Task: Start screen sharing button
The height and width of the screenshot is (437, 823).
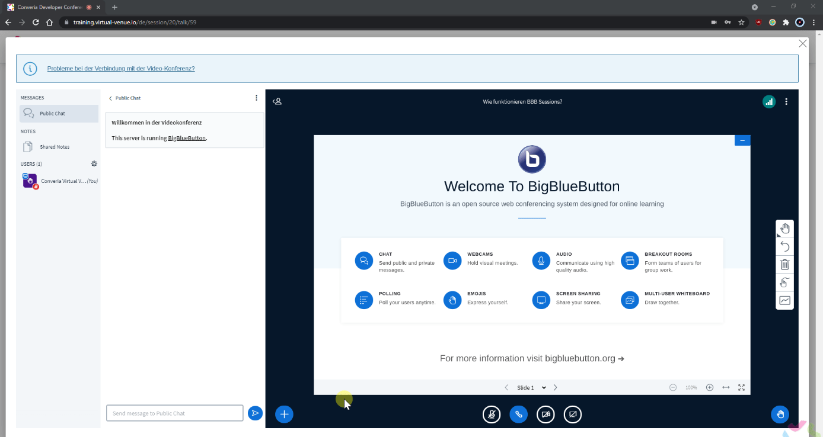Action: 573,414
